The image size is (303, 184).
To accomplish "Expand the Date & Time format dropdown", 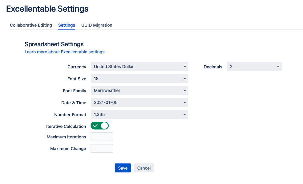I will click(139, 102).
